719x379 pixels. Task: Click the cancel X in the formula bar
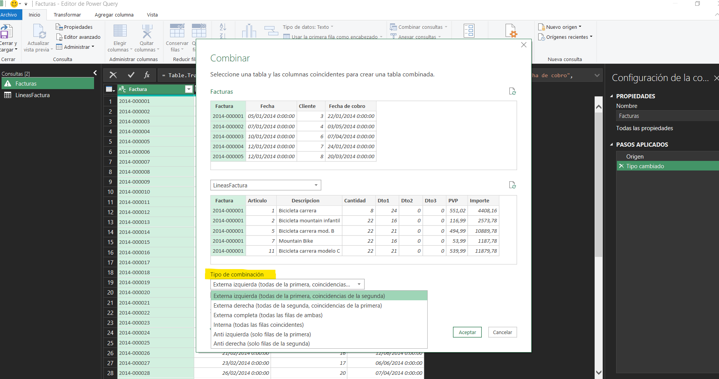113,75
